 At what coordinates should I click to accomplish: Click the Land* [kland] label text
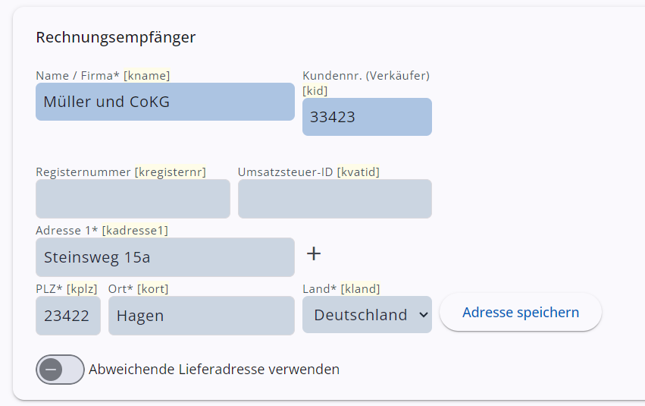[341, 288]
